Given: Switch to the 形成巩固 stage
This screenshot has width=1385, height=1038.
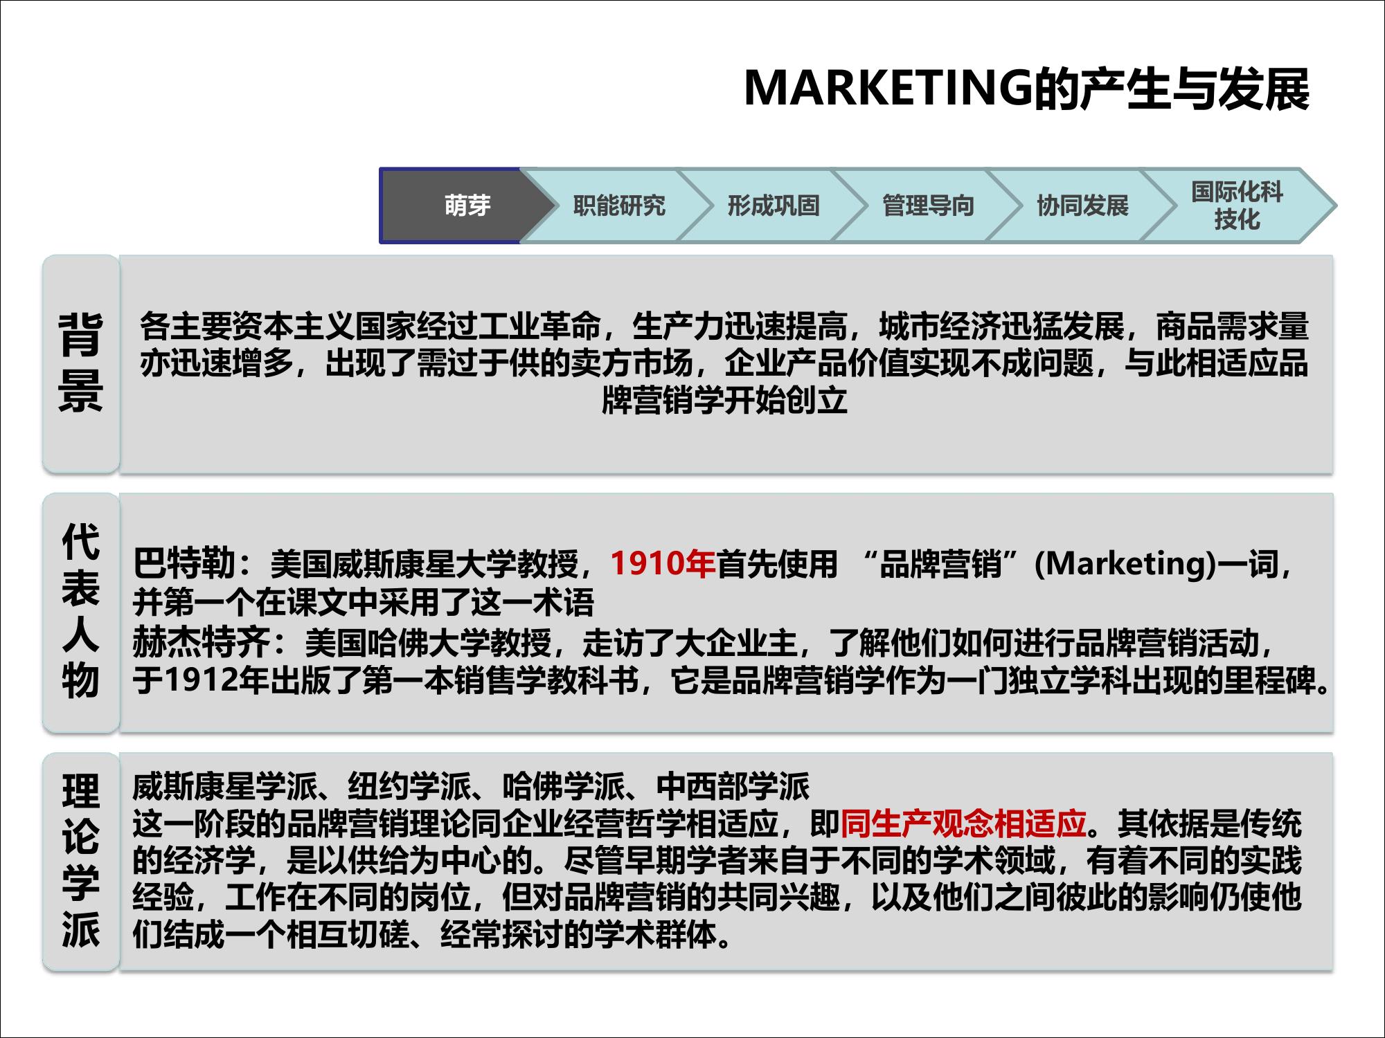Looking at the screenshot, I should click(773, 206).
